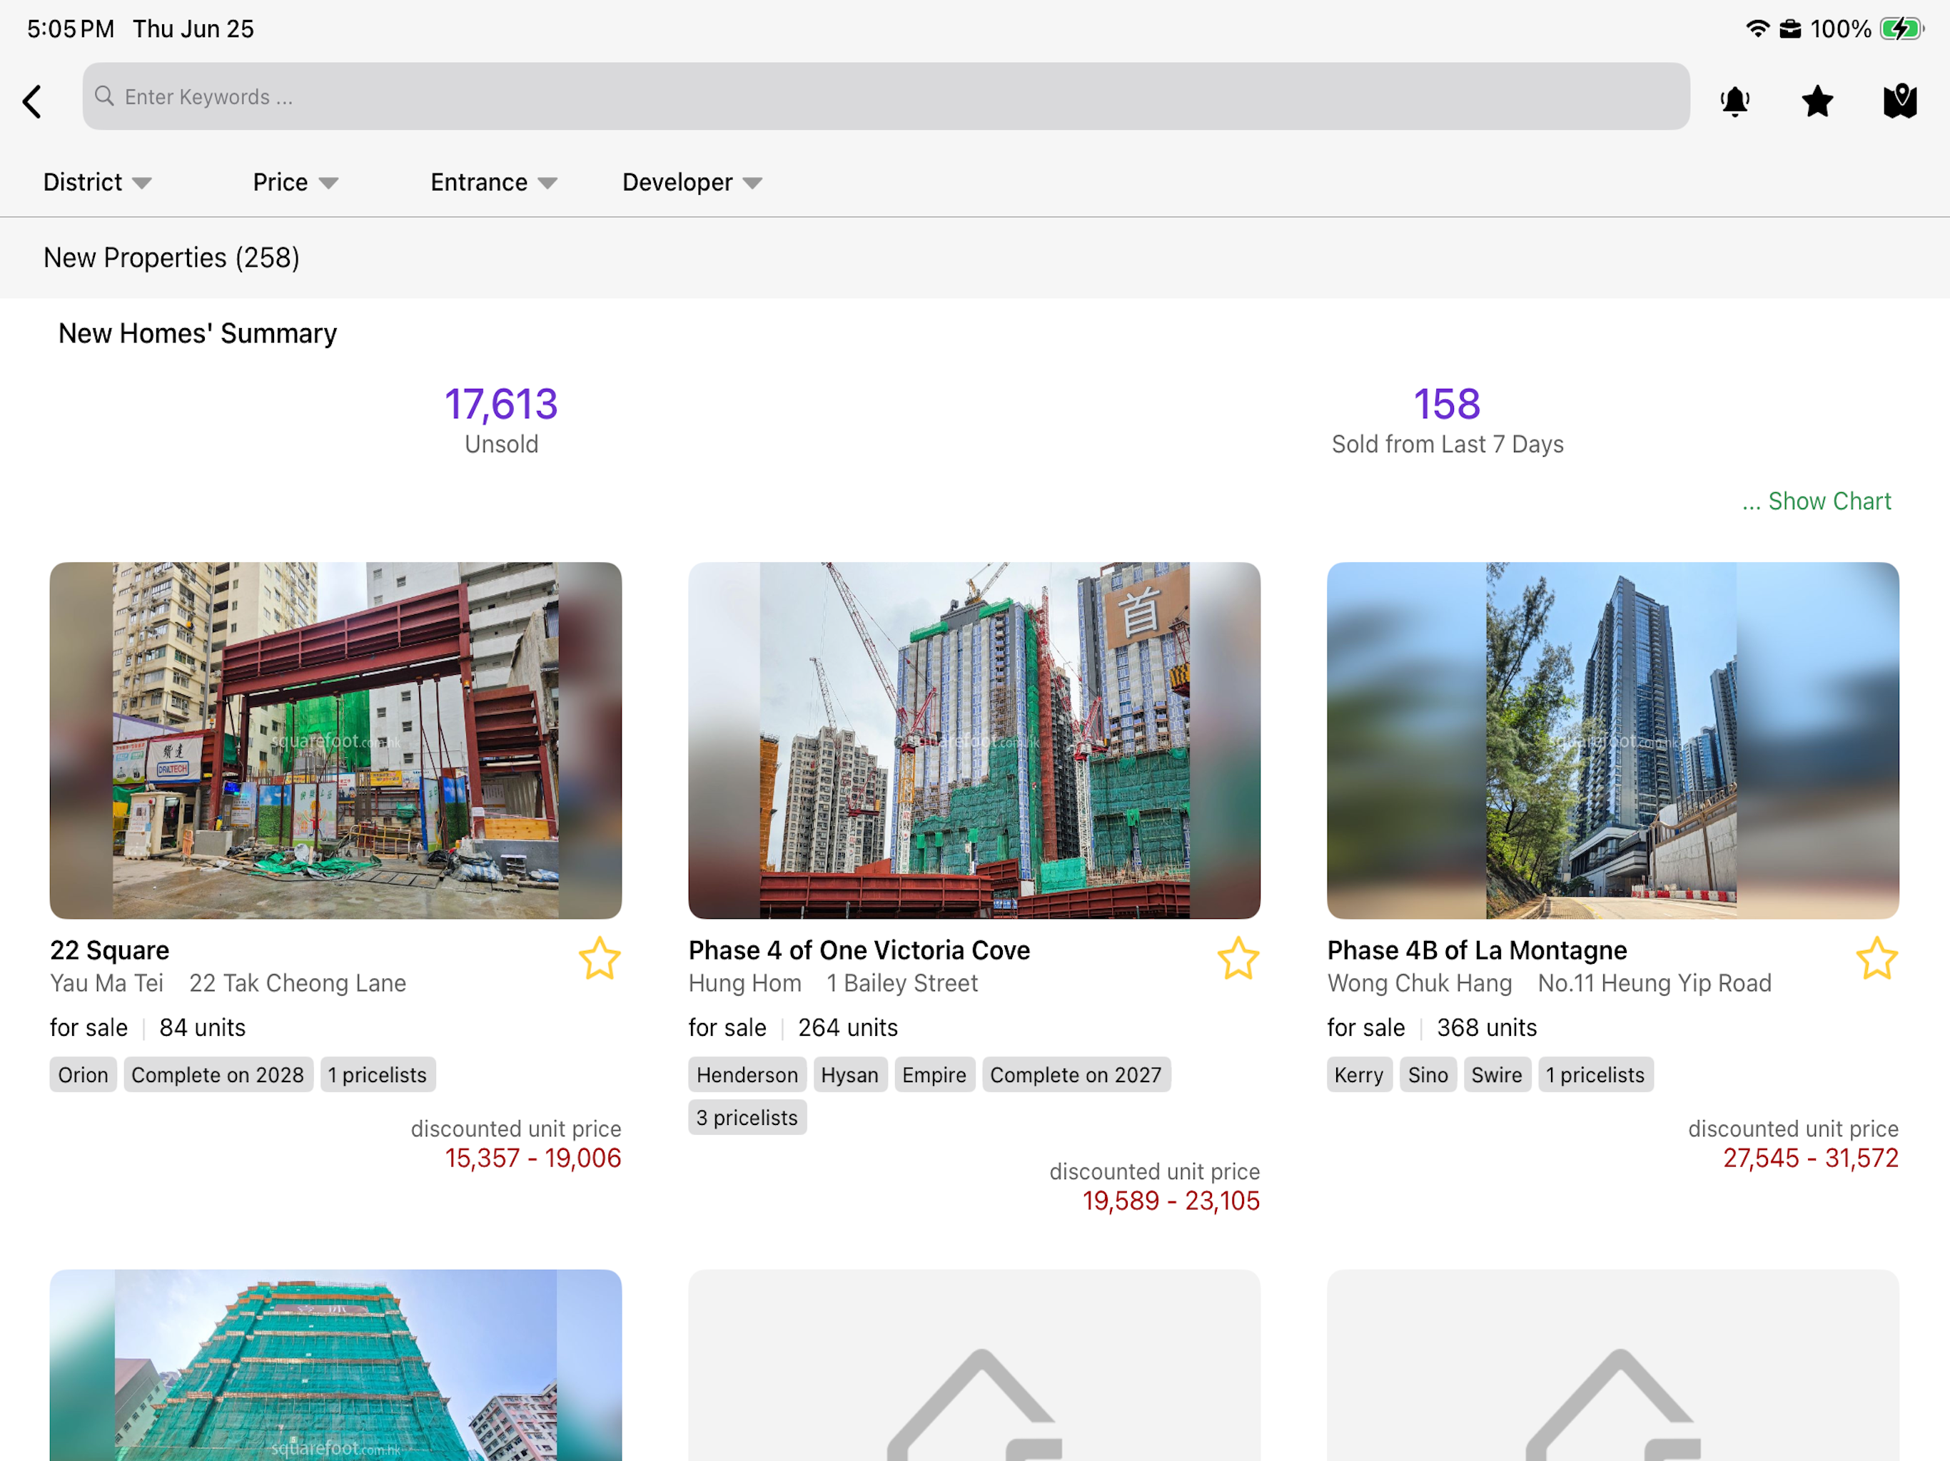Screen dimensions: 1950x1461
Task: Click the search magnifier icon
Action: tap(104, 96)
